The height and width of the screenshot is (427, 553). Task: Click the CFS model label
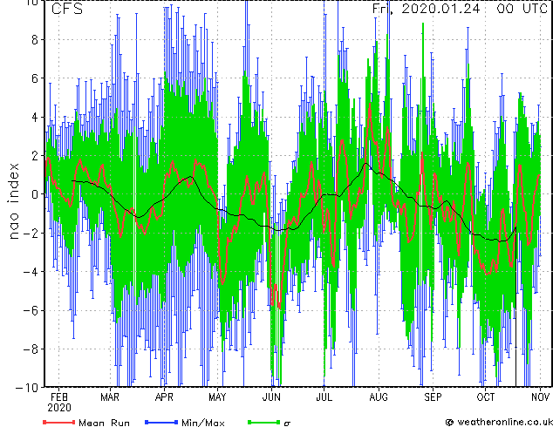(67, 9)
